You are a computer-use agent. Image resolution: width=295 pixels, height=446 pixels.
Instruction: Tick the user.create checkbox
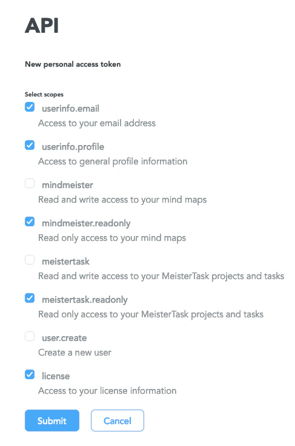point(30,336)
